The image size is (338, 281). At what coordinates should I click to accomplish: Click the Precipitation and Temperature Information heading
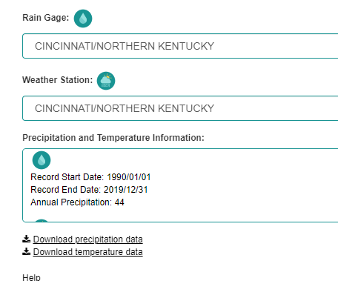[113, 138]
